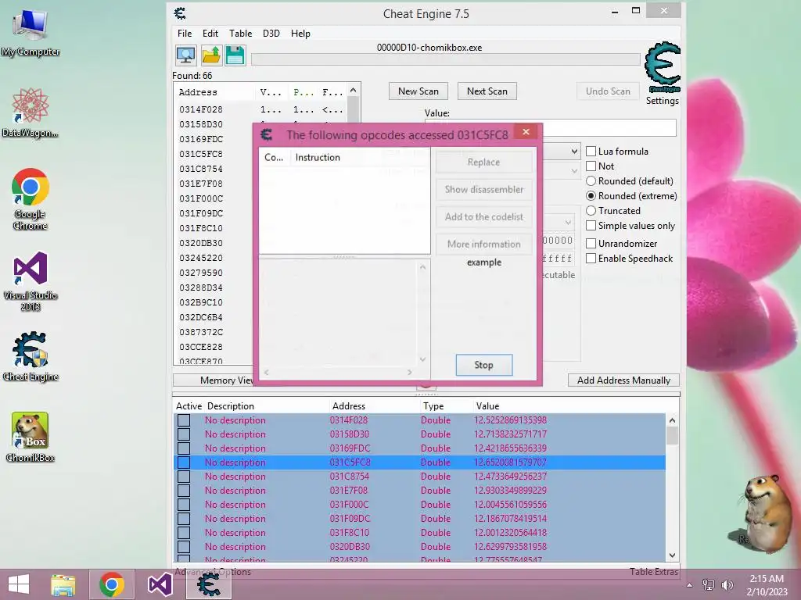Click the Cheat Engine taskbar button
The width and height of the screenshot is (801, 600).
(x=208, y=584)
